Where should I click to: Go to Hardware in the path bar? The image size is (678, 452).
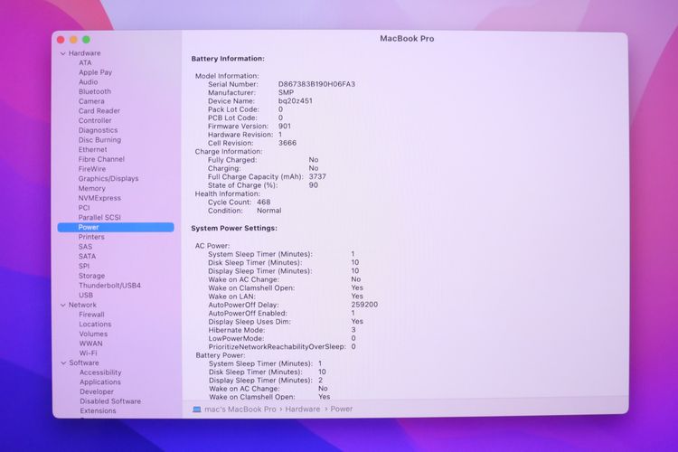tap(303, 410)
